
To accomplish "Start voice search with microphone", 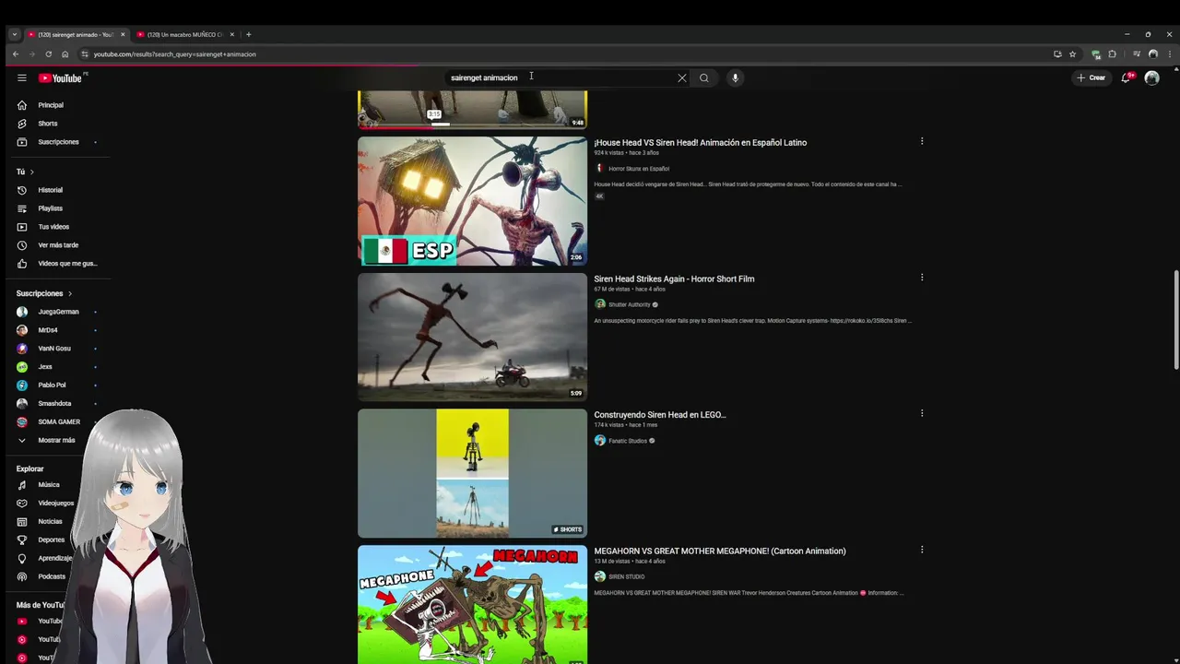I will coord(735,78).
